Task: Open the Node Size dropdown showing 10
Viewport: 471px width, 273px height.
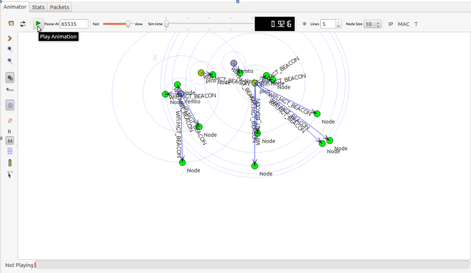Action: tap(372, 24)
